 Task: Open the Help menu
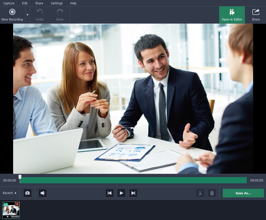click(73, 3)
